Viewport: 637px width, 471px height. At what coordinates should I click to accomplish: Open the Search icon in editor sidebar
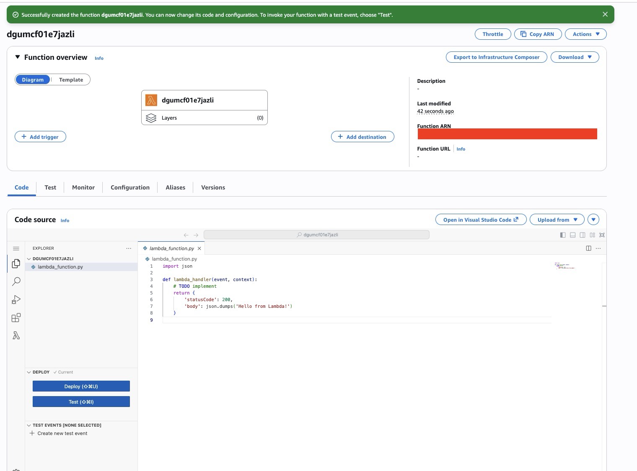point(16,282)
